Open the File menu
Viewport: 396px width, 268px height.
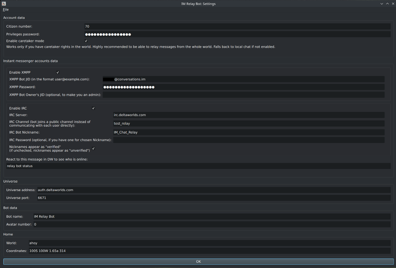click(x=6, y=10)
